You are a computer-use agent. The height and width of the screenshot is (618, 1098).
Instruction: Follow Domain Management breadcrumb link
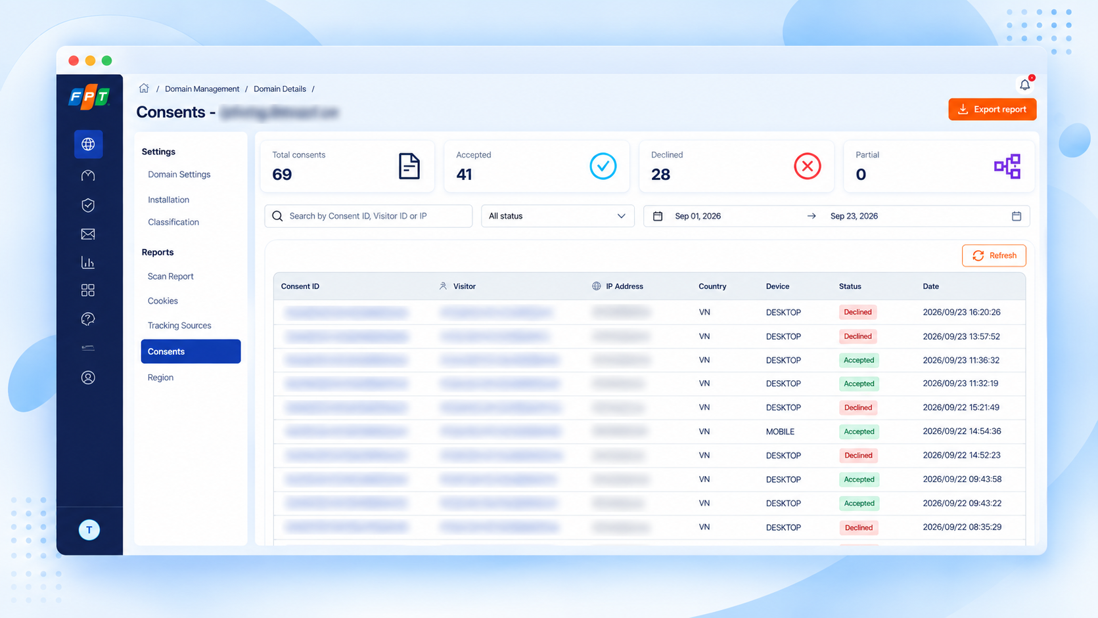click(202, 89)
